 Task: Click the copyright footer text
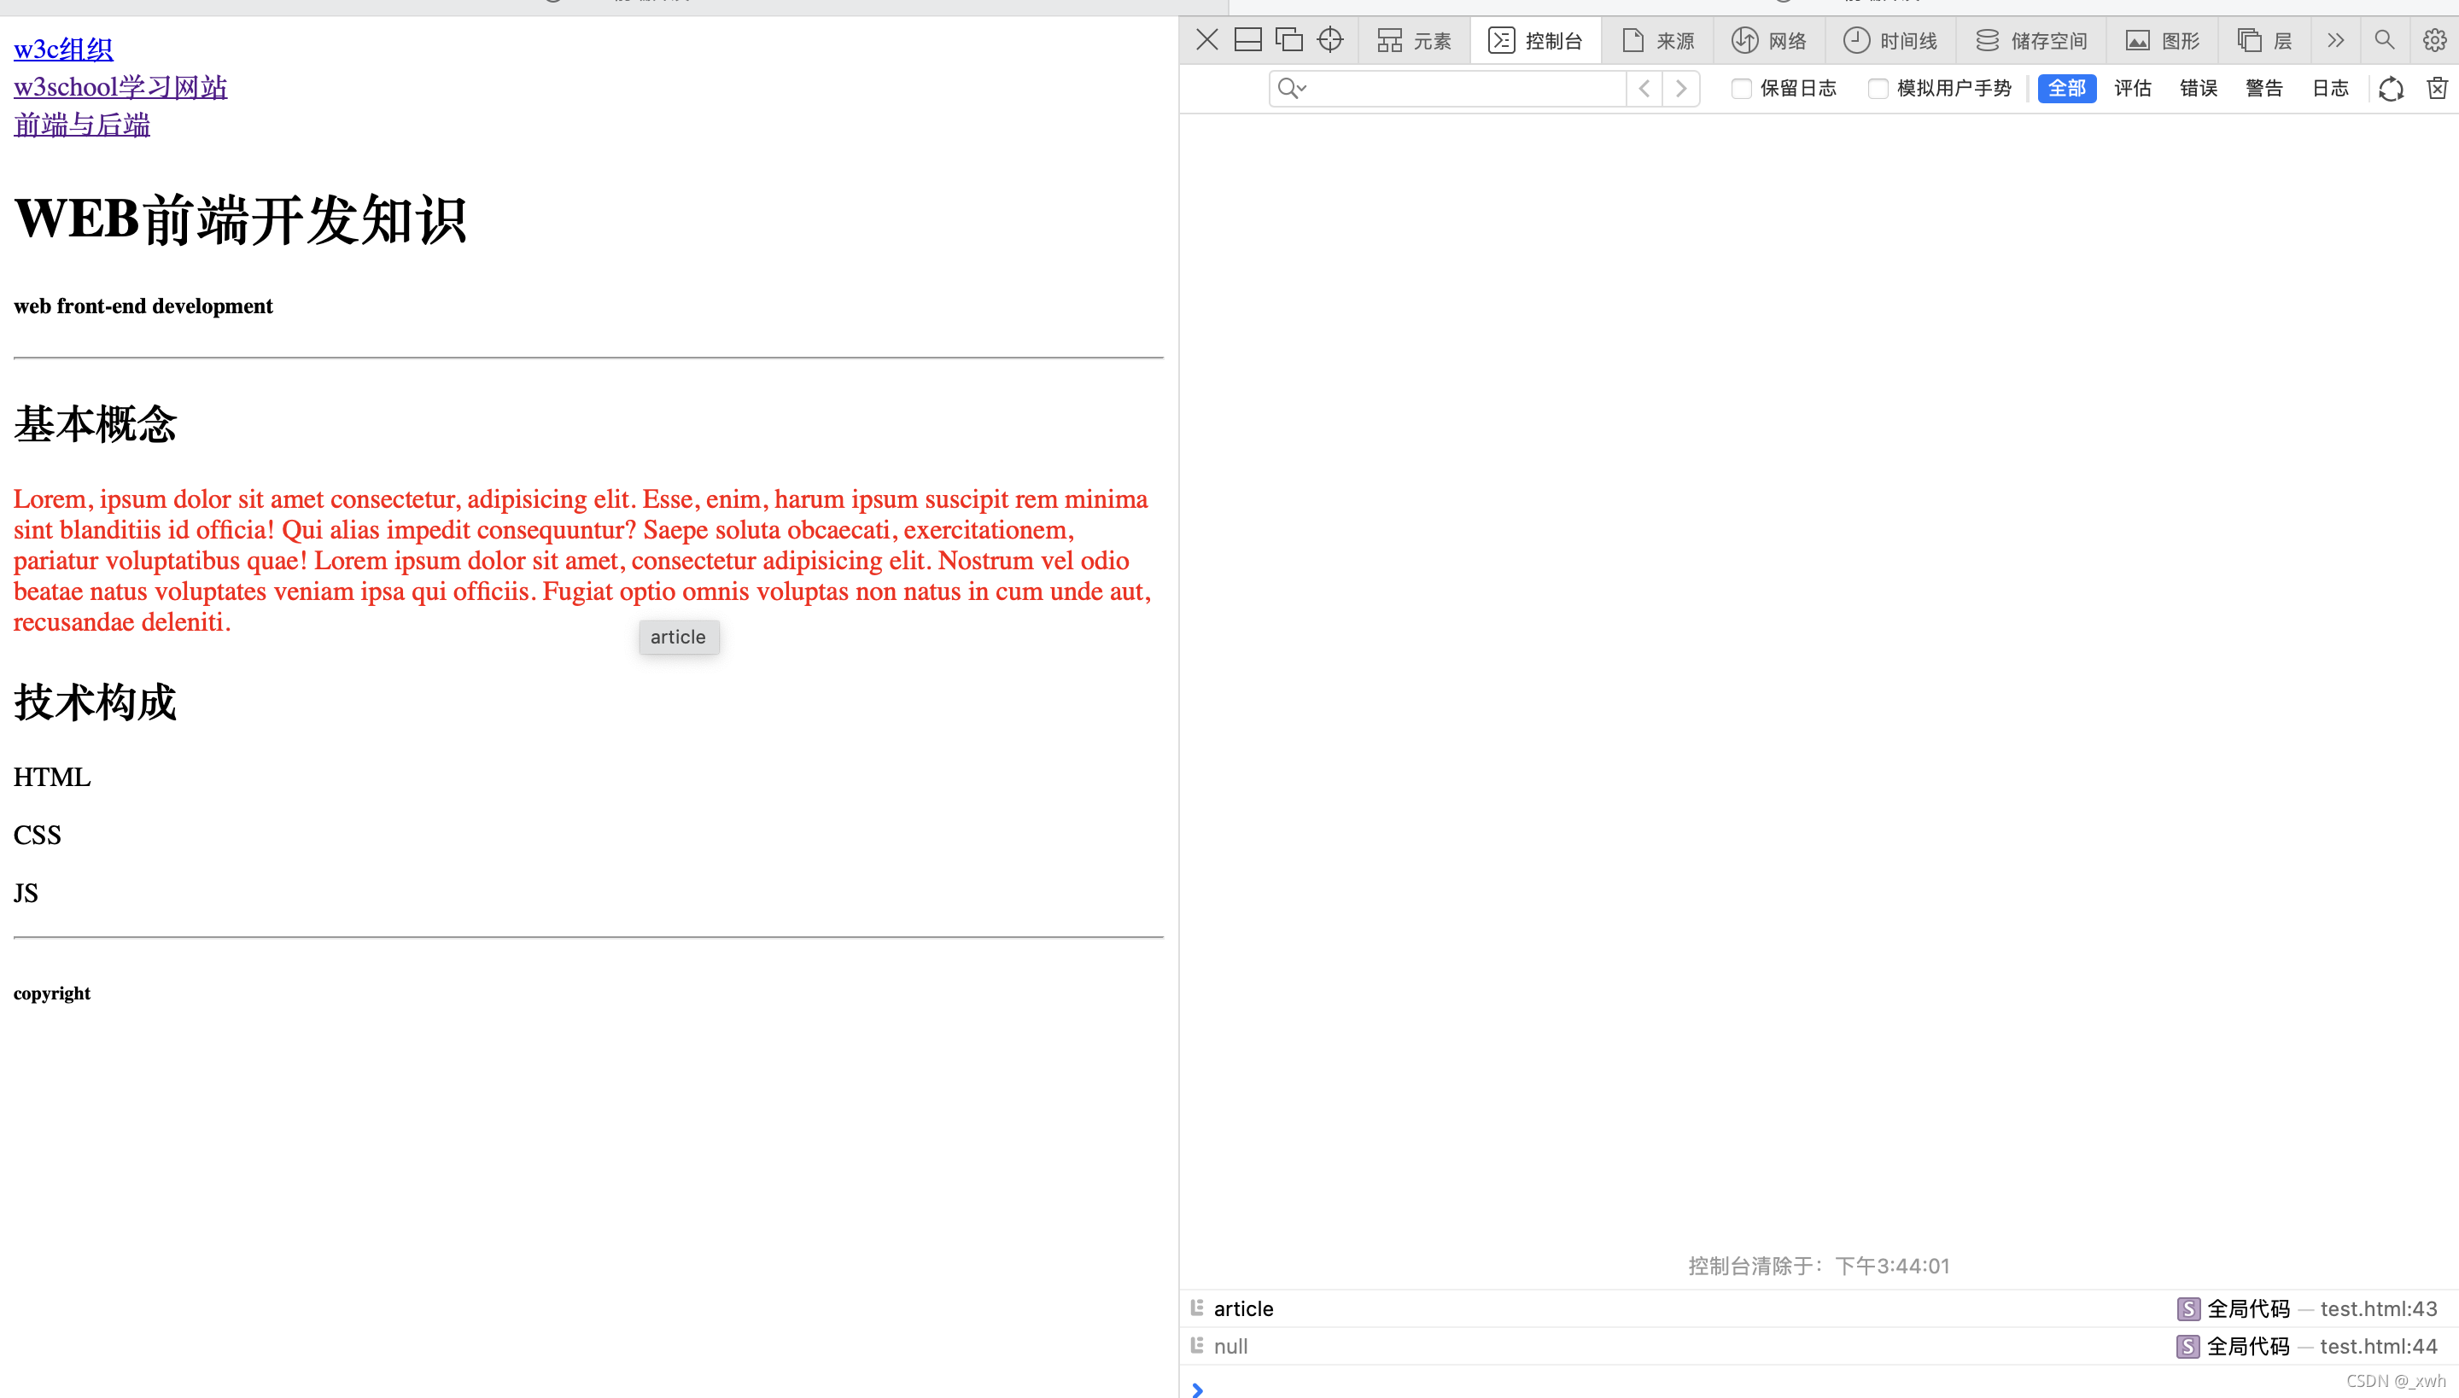click(x=52, y=993)
